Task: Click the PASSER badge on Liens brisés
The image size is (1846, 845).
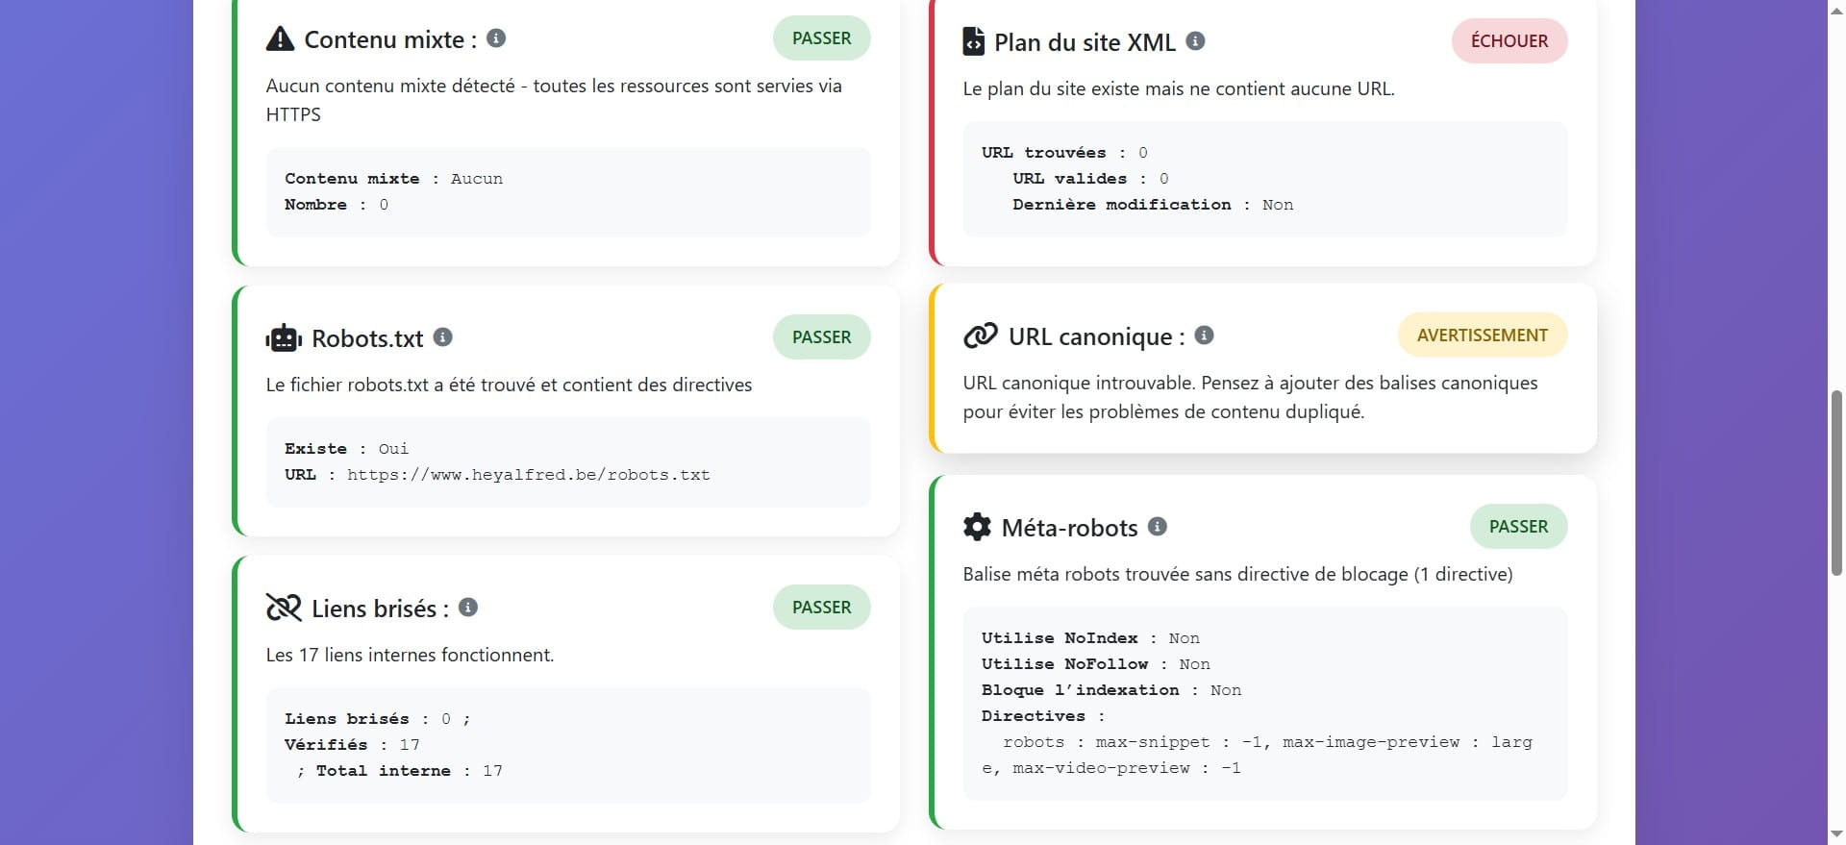Action: (821, 607)
